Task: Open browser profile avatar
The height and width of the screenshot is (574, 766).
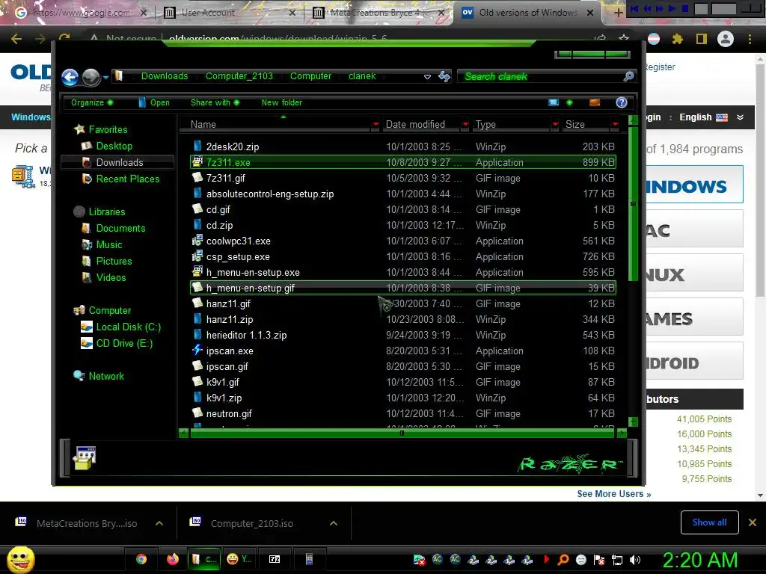Action: (x=726, y=39)
